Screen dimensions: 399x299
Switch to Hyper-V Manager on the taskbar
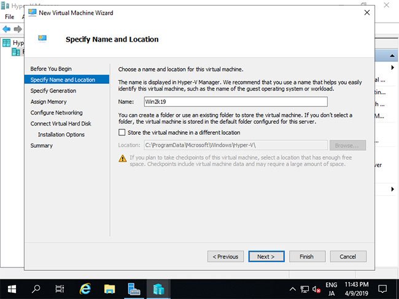(158, 289)
